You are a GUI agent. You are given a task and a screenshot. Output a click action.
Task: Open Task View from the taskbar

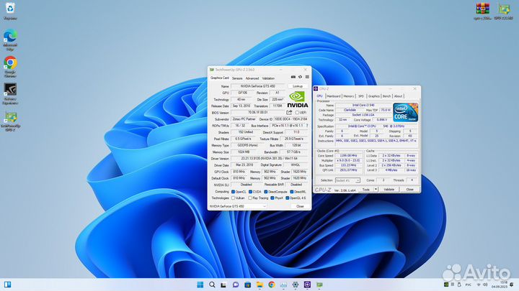point(223,285)
